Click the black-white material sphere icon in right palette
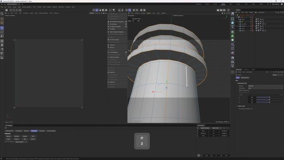The height and width of the screenshot is (160, 284). (233, 58)
